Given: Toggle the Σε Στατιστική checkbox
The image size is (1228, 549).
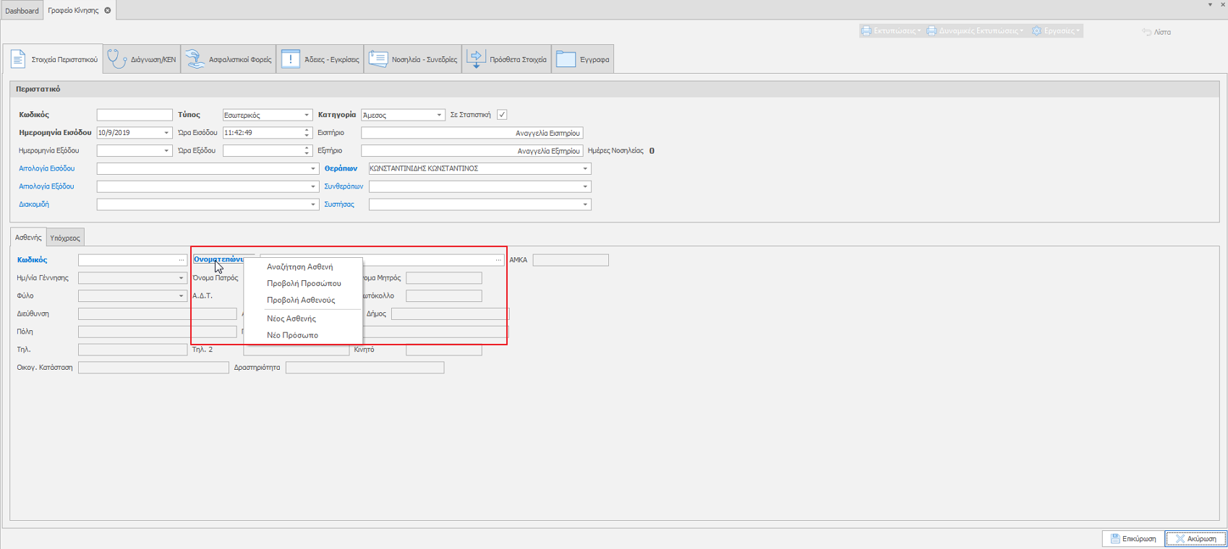Looking at the screenshot, I should 502,115.
